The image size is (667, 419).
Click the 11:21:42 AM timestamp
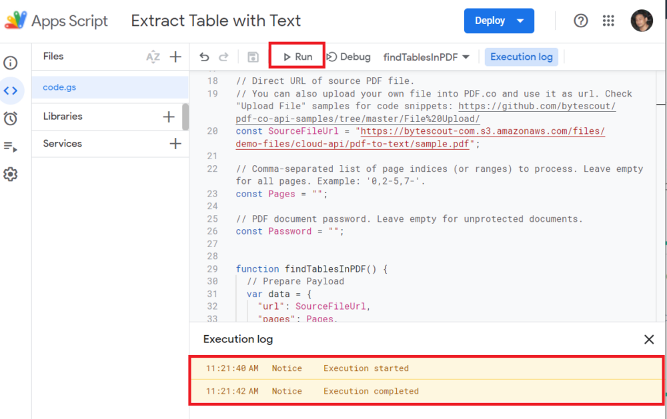[232, 391]
